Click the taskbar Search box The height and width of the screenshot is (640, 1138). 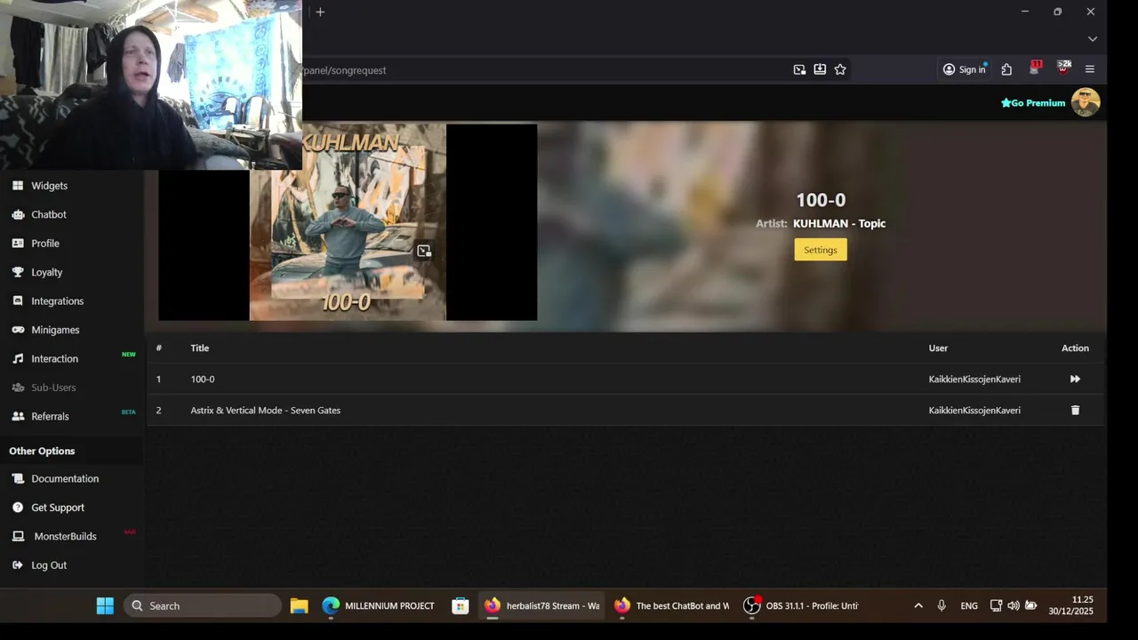click(x=203, y=606)
